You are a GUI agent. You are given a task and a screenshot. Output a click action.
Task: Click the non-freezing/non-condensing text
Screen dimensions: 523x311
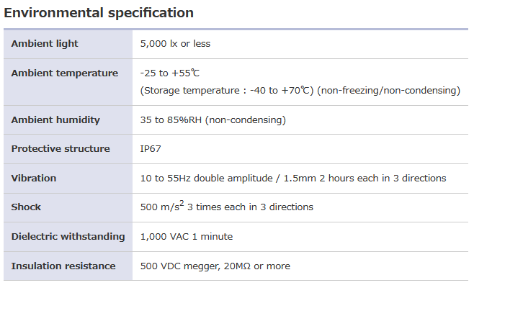coord(388,90)
